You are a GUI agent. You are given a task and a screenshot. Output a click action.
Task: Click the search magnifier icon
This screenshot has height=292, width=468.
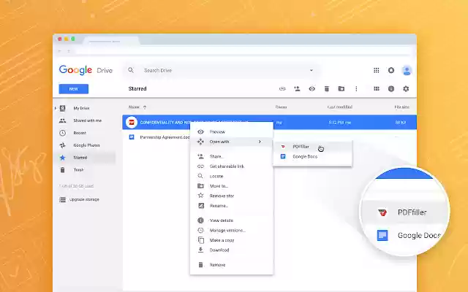(131, 70)
